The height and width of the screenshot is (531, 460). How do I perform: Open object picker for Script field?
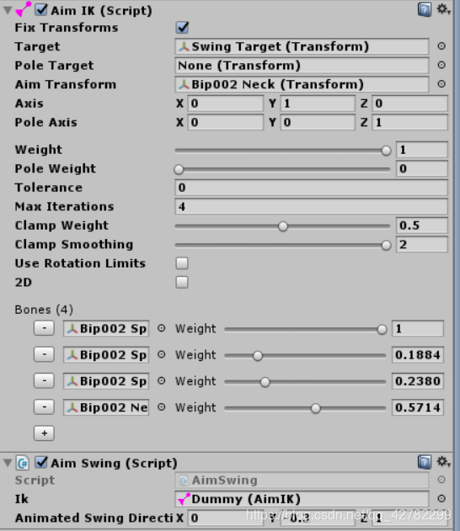[441, 480]
